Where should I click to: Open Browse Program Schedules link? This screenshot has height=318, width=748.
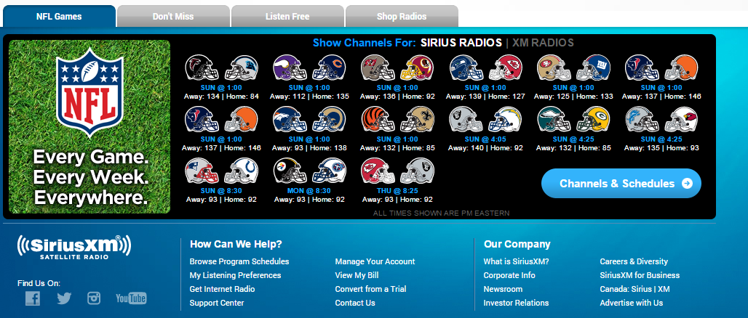(x=239, y=261)
